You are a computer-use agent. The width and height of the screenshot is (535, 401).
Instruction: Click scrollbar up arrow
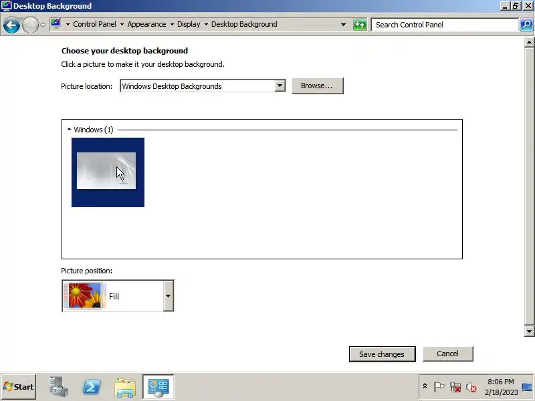(529, 42)
